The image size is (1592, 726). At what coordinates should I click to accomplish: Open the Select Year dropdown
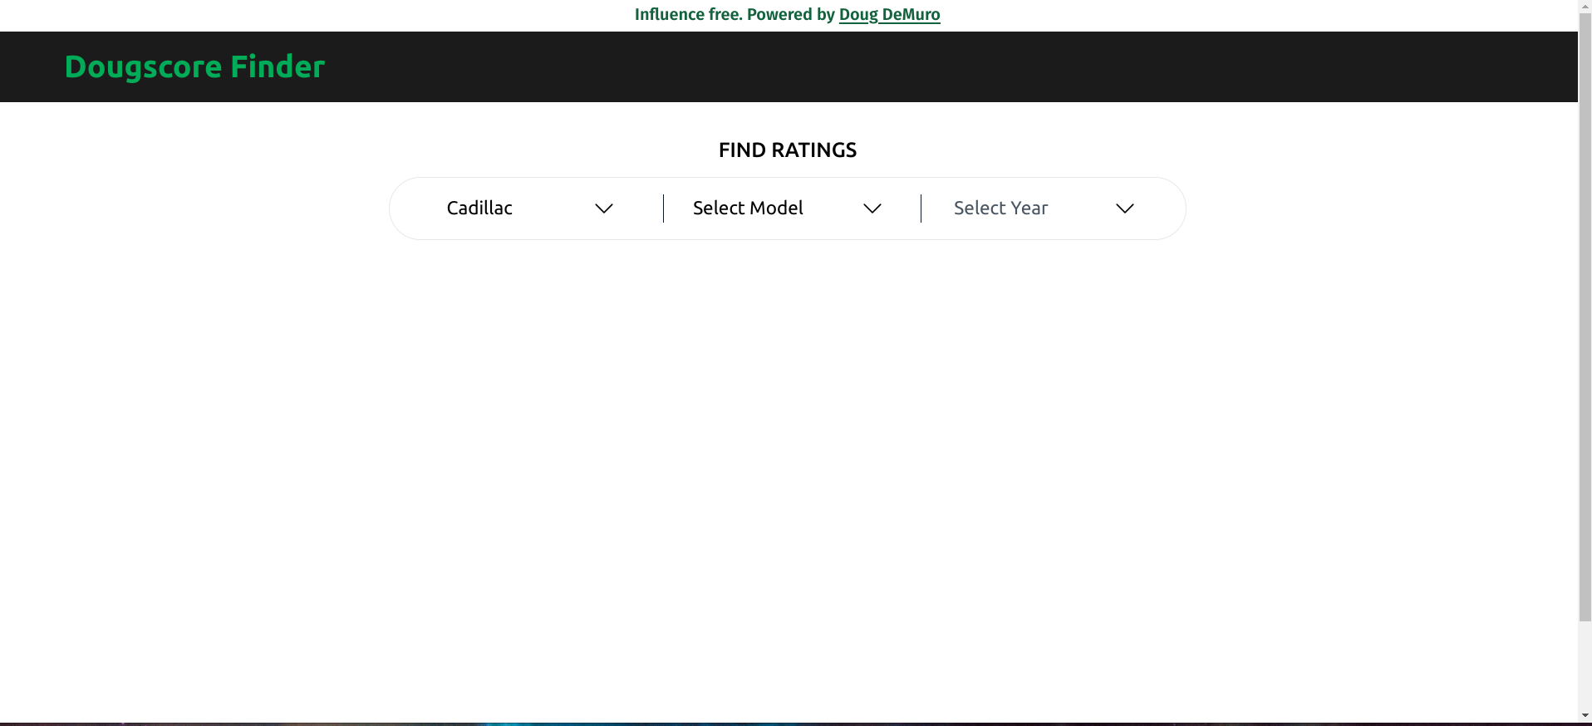(x=1044, y=208)
